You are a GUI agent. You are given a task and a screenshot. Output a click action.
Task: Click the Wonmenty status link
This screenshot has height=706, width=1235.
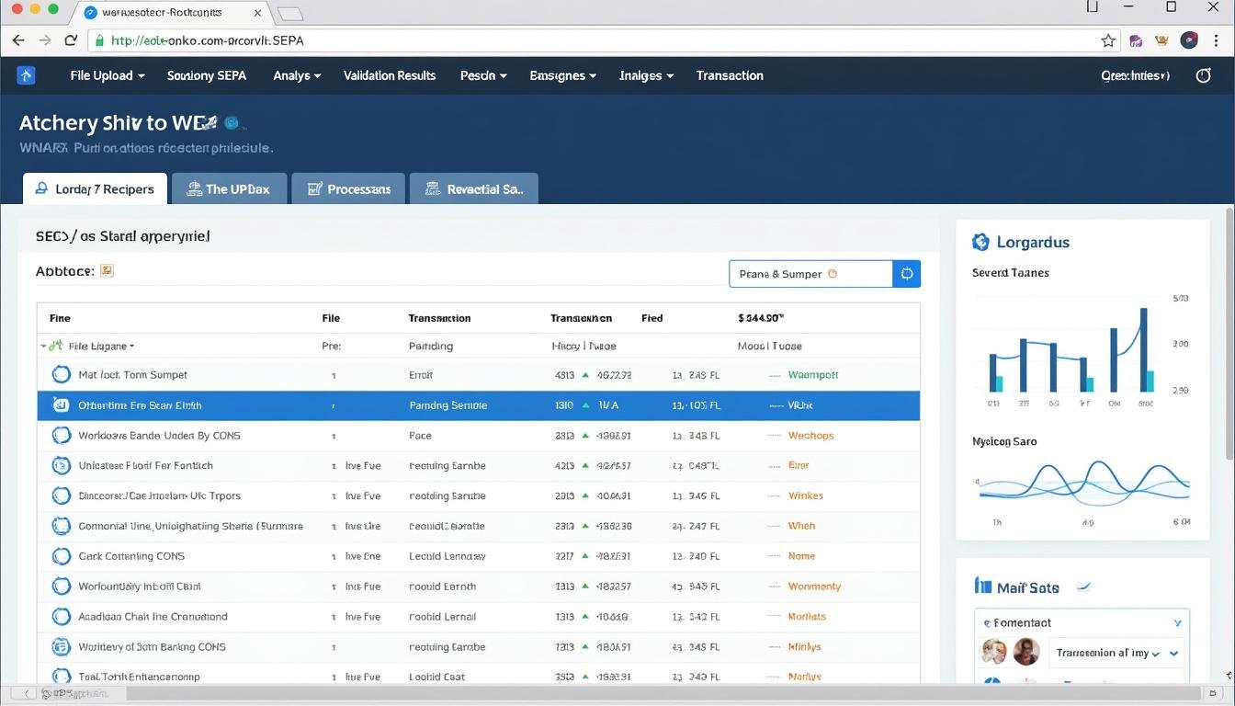[813, 586]
